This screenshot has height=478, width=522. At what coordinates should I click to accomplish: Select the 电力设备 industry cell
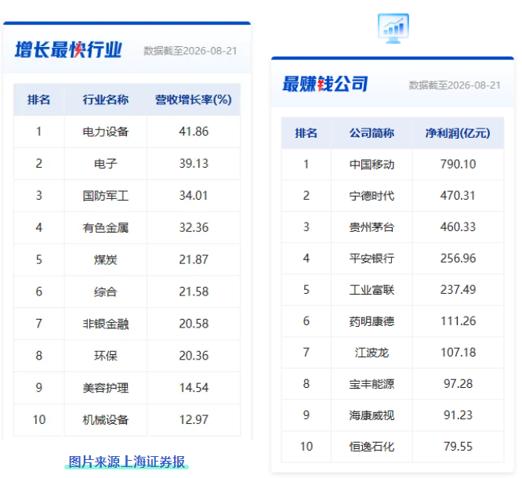point(106,132)
